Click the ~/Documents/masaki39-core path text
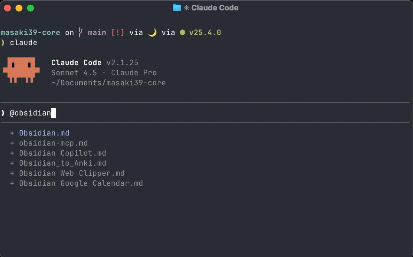 108,83
